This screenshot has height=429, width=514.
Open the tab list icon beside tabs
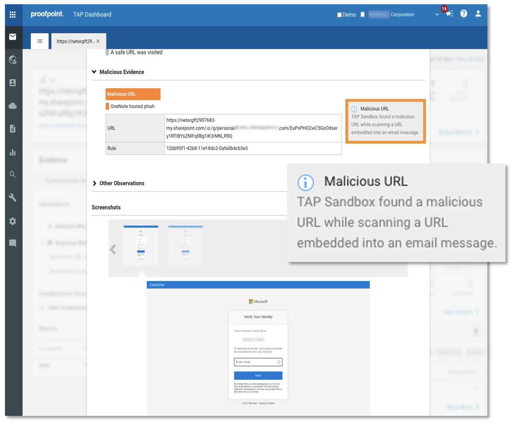point(39,41)
